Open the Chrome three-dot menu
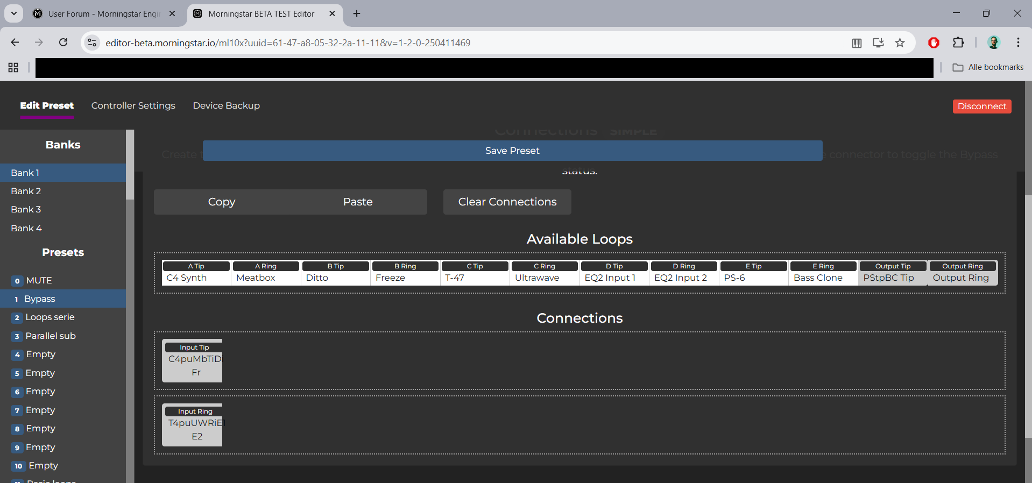This screenshot has width=1032, height=483. tap(1018, 42)
